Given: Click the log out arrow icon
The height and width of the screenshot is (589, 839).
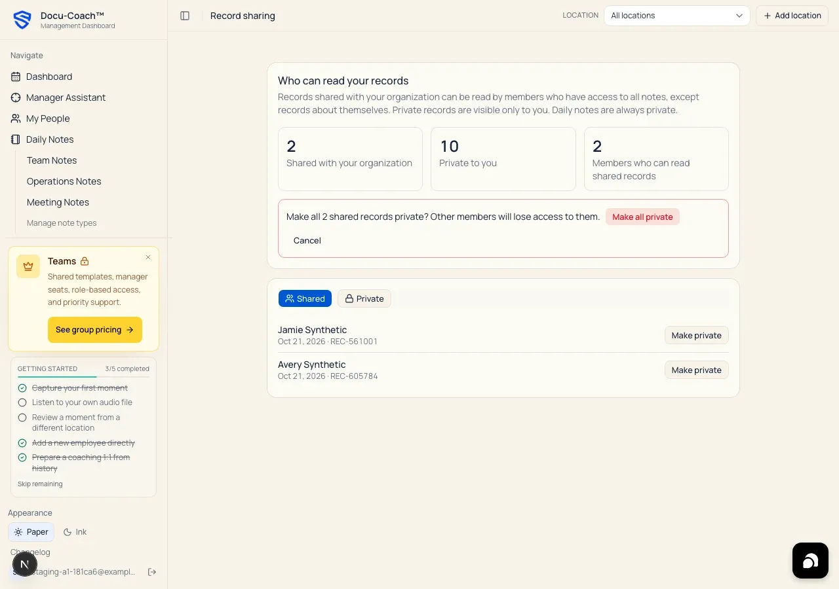Looking at the screenshot, I should tap(152, 572).
